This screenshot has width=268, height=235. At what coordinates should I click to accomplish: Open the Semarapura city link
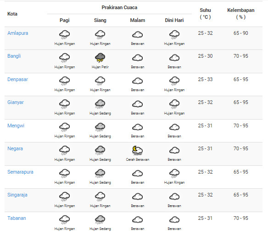tap(20, 172)
